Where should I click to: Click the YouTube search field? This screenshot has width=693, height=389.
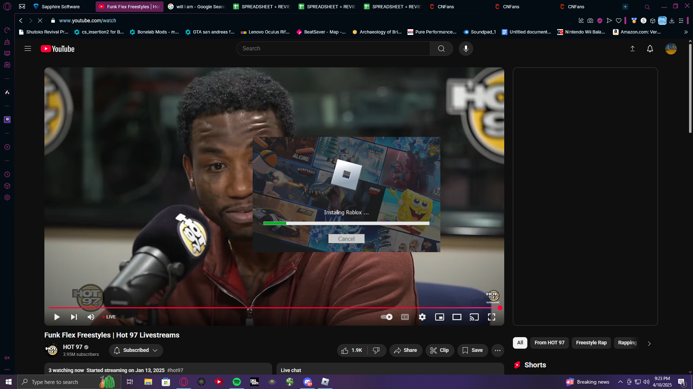tap(333, 49)
